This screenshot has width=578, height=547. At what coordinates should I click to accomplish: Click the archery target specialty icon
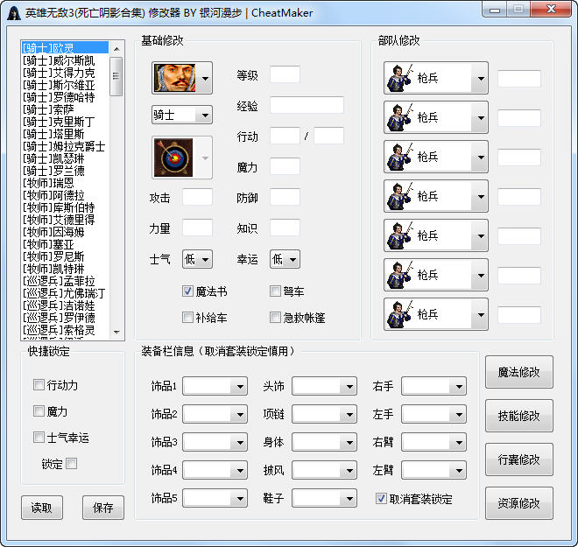(x=173, y=158)
